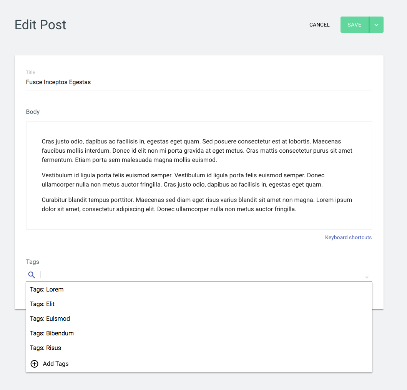Click the green Save button
The height and width of the screenshot is (390, 407).
coord(354,25)
